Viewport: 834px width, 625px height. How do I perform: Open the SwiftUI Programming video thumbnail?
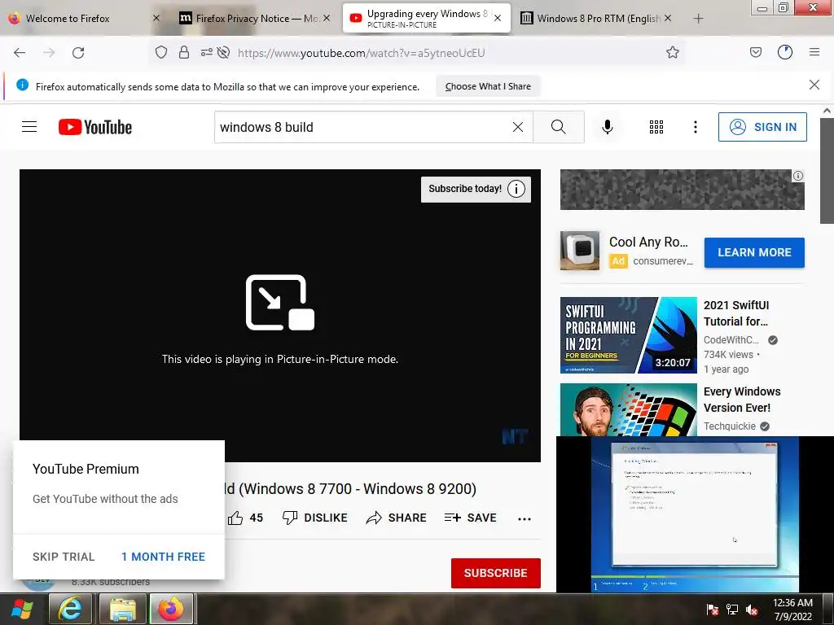point(628,335)
